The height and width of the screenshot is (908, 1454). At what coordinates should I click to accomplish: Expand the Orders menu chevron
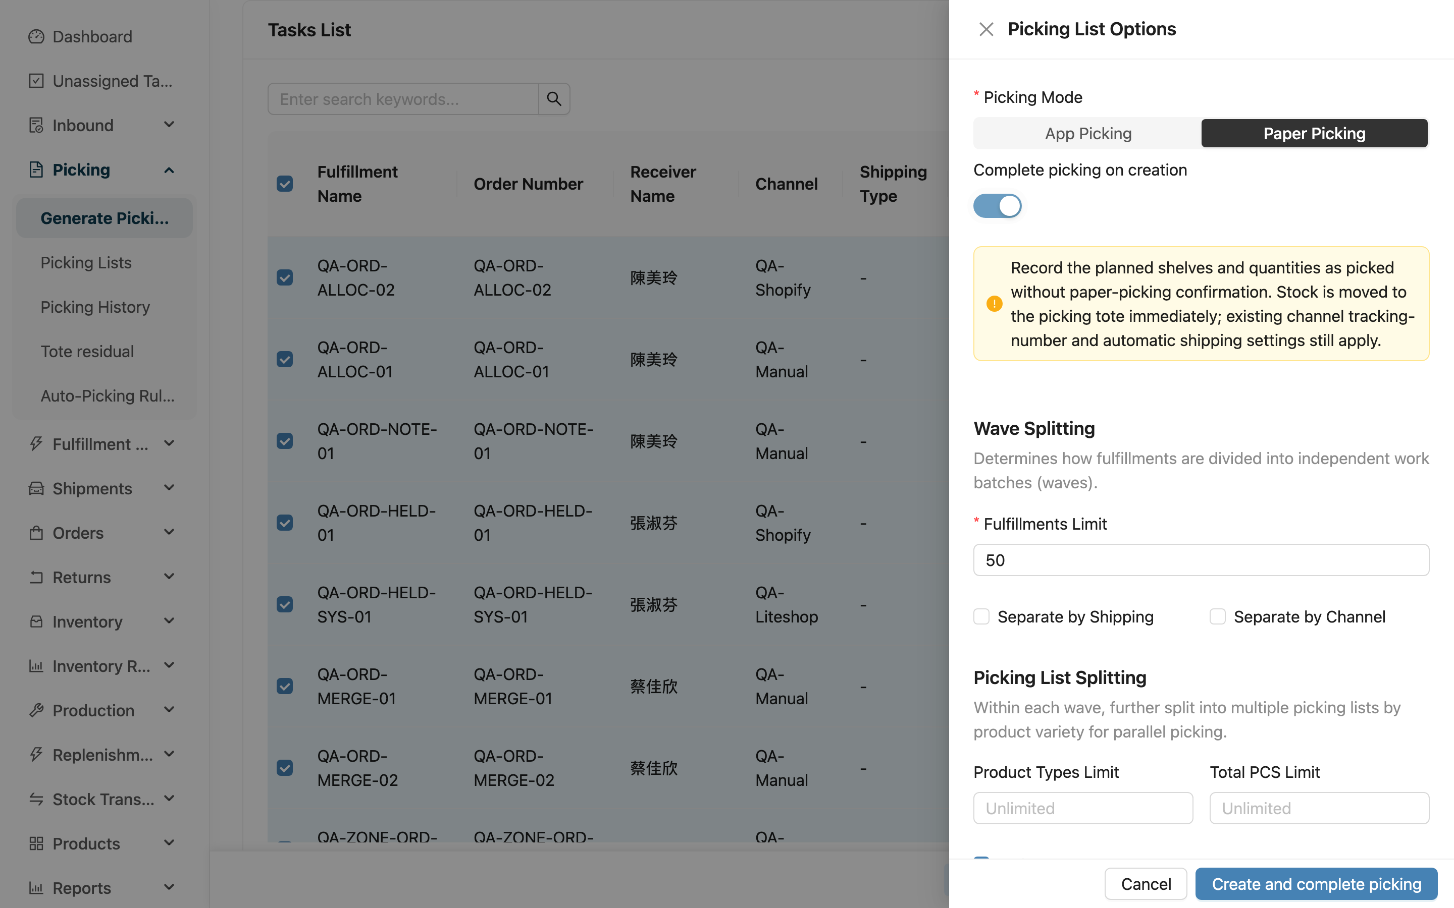170,532
